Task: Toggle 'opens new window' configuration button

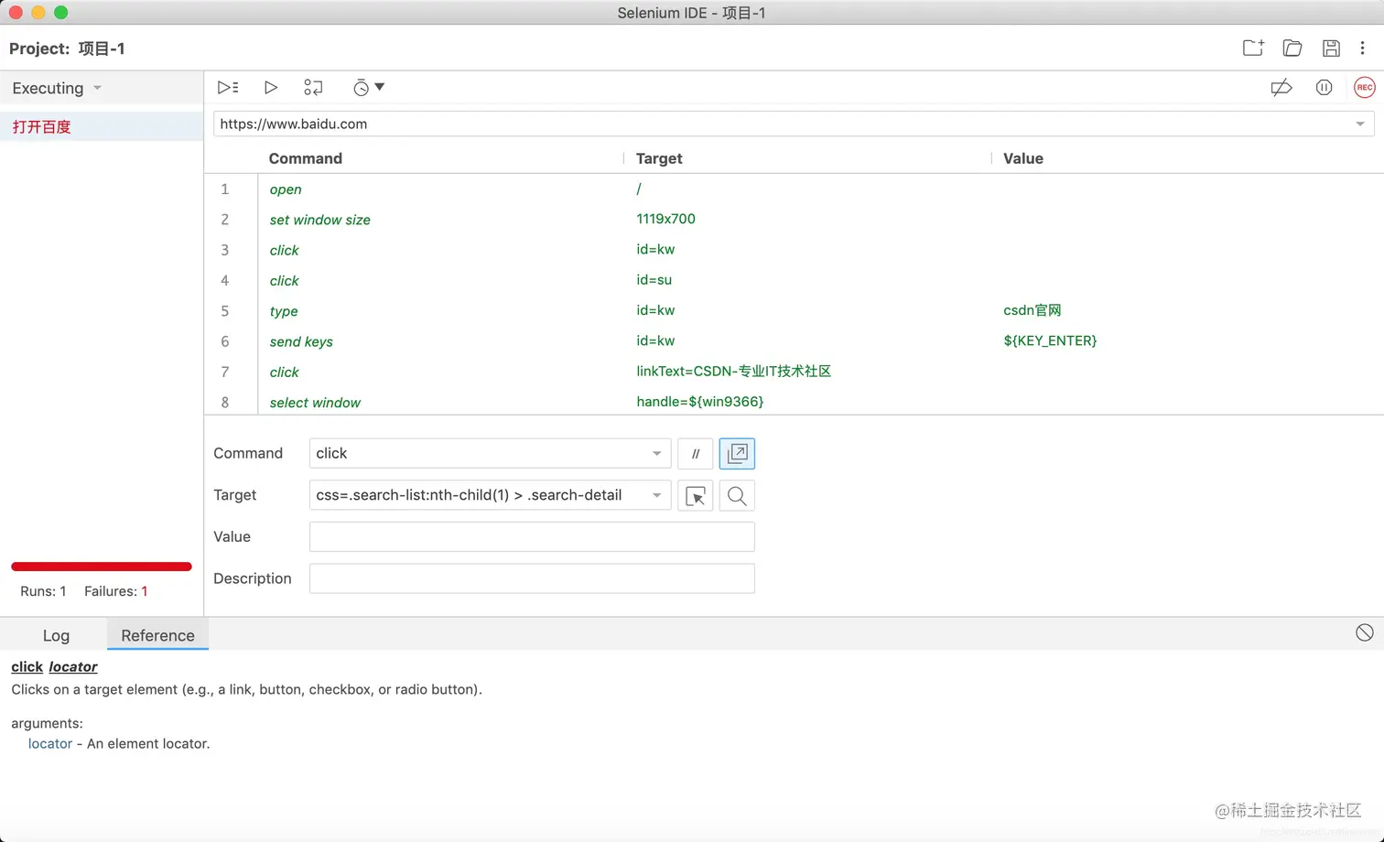Action: coord(737,454)
